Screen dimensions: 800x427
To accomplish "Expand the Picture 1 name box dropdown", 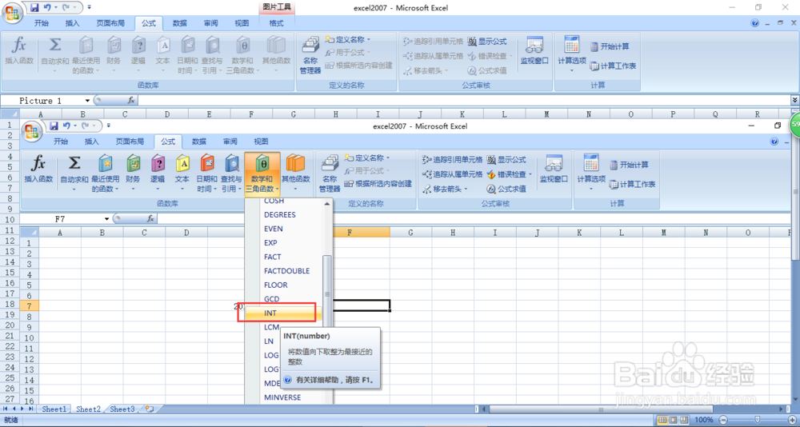I will 87,101.
